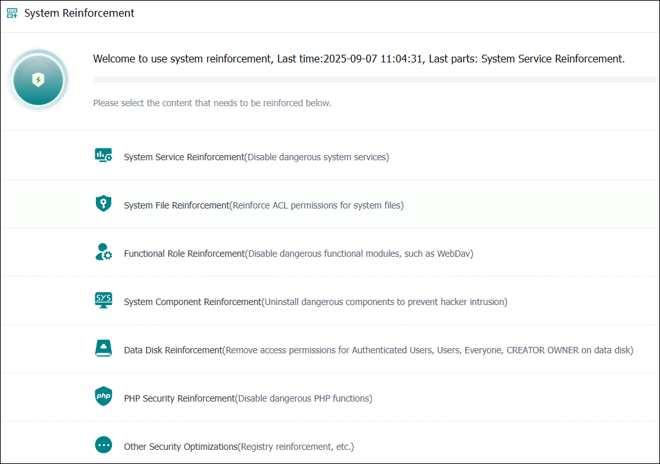Select Other Security Optimizations text

[181, 447]
